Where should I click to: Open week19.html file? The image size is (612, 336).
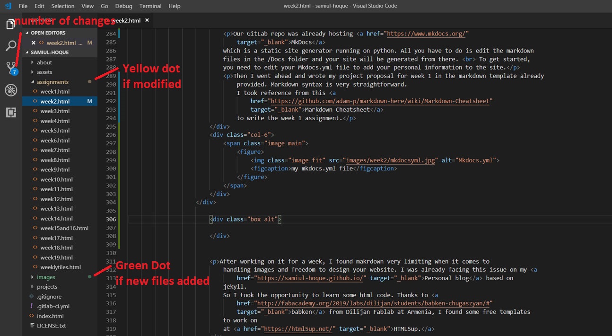(x=60, y=257)
